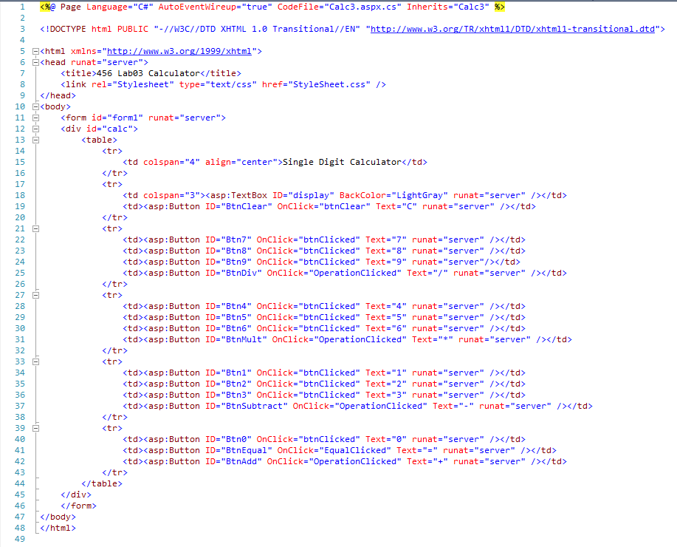Click 'Btn8' ID in line 23
Image resolution: width=677 pixels, height=547 pixels.
(236, 251)
